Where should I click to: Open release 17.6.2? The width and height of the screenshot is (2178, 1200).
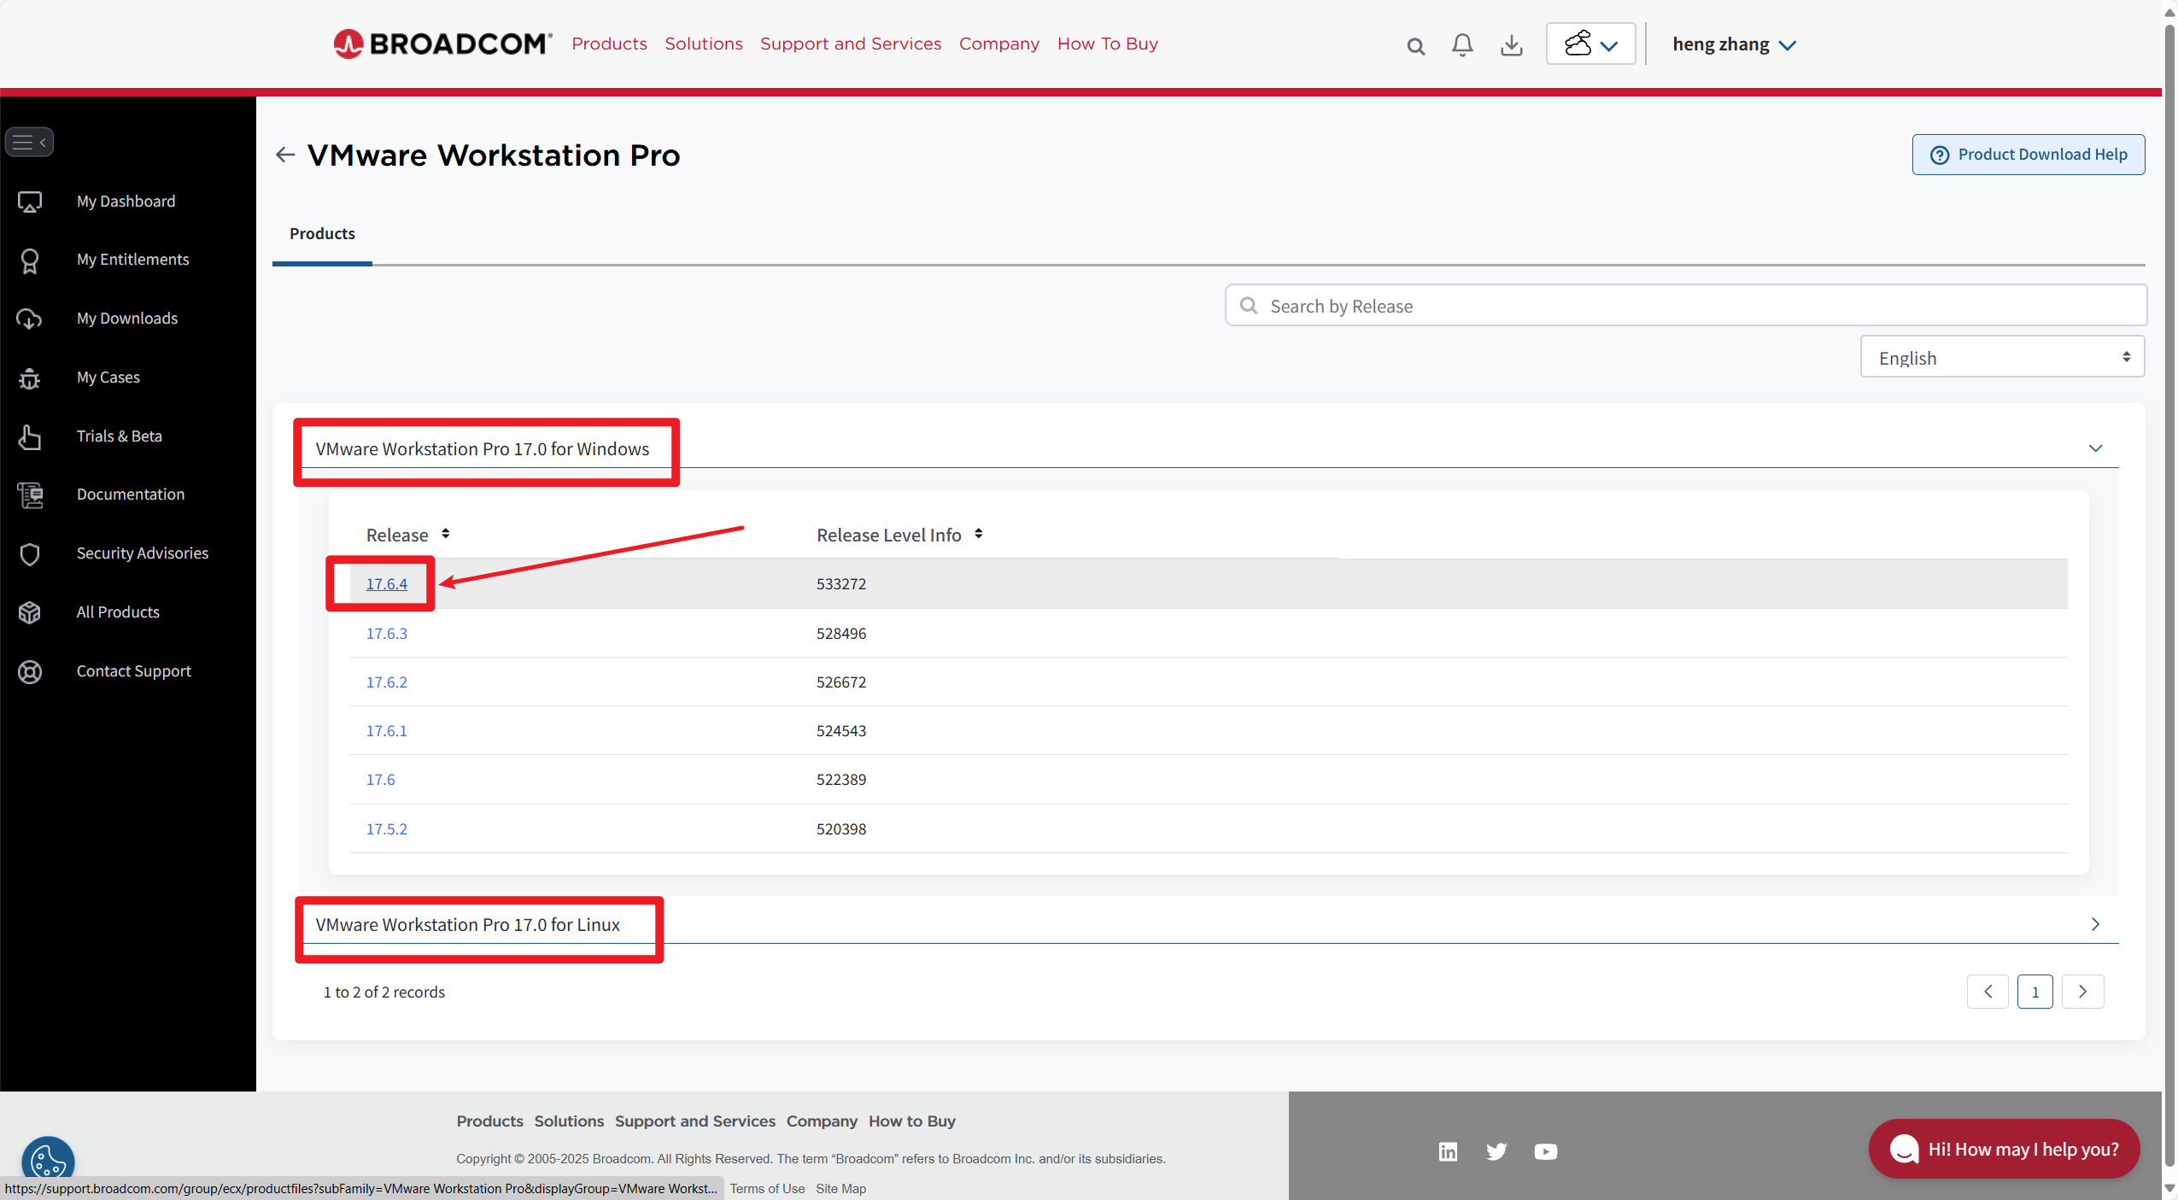[x=386, y=682]
